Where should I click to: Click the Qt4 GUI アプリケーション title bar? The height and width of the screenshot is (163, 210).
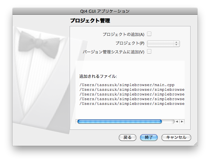coord(105,11)
